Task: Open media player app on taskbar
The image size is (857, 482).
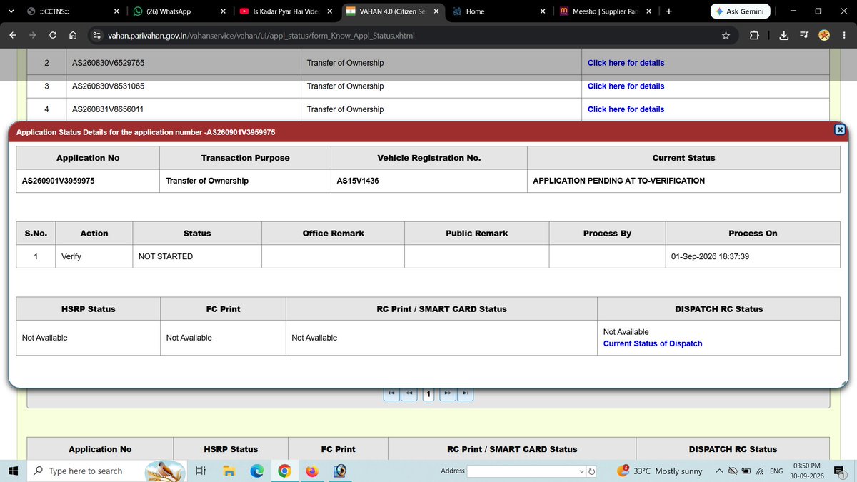Action: pyautogui.click(x=341, y=471)
